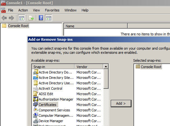Click the Back arrow toolbar icon
The image size is (170, 126).
click(4, 18)
